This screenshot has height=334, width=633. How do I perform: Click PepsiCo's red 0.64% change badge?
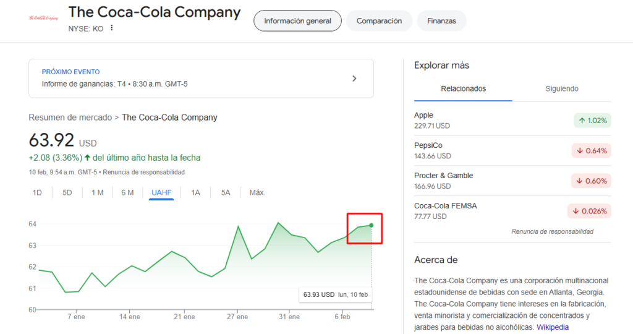(592, 151)
